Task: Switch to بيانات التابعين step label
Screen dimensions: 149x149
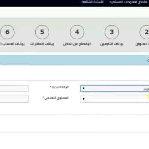Action: 112,44
